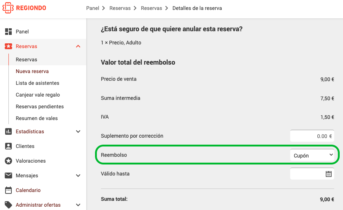Expand the Administrar ofertas chevron
Viewport: 343px width, 210px height.
78,205
